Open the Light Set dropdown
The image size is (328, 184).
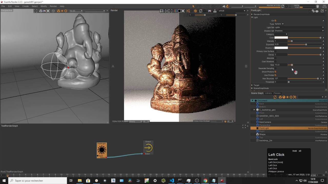tap(299, 27)
